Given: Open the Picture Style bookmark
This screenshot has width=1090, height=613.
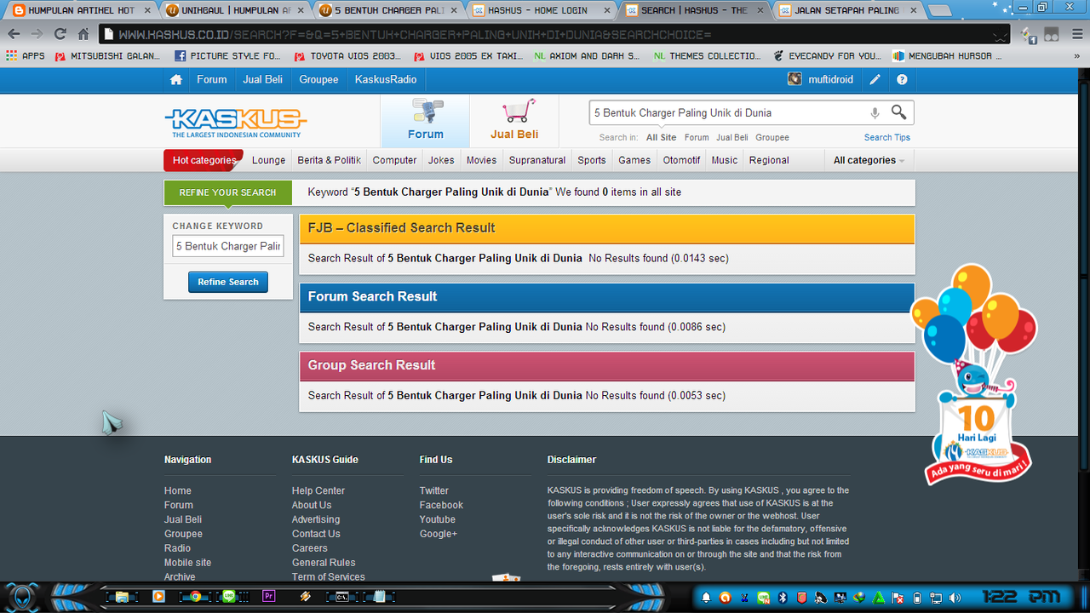Looking at the screenshot, I should click(227, 55).
